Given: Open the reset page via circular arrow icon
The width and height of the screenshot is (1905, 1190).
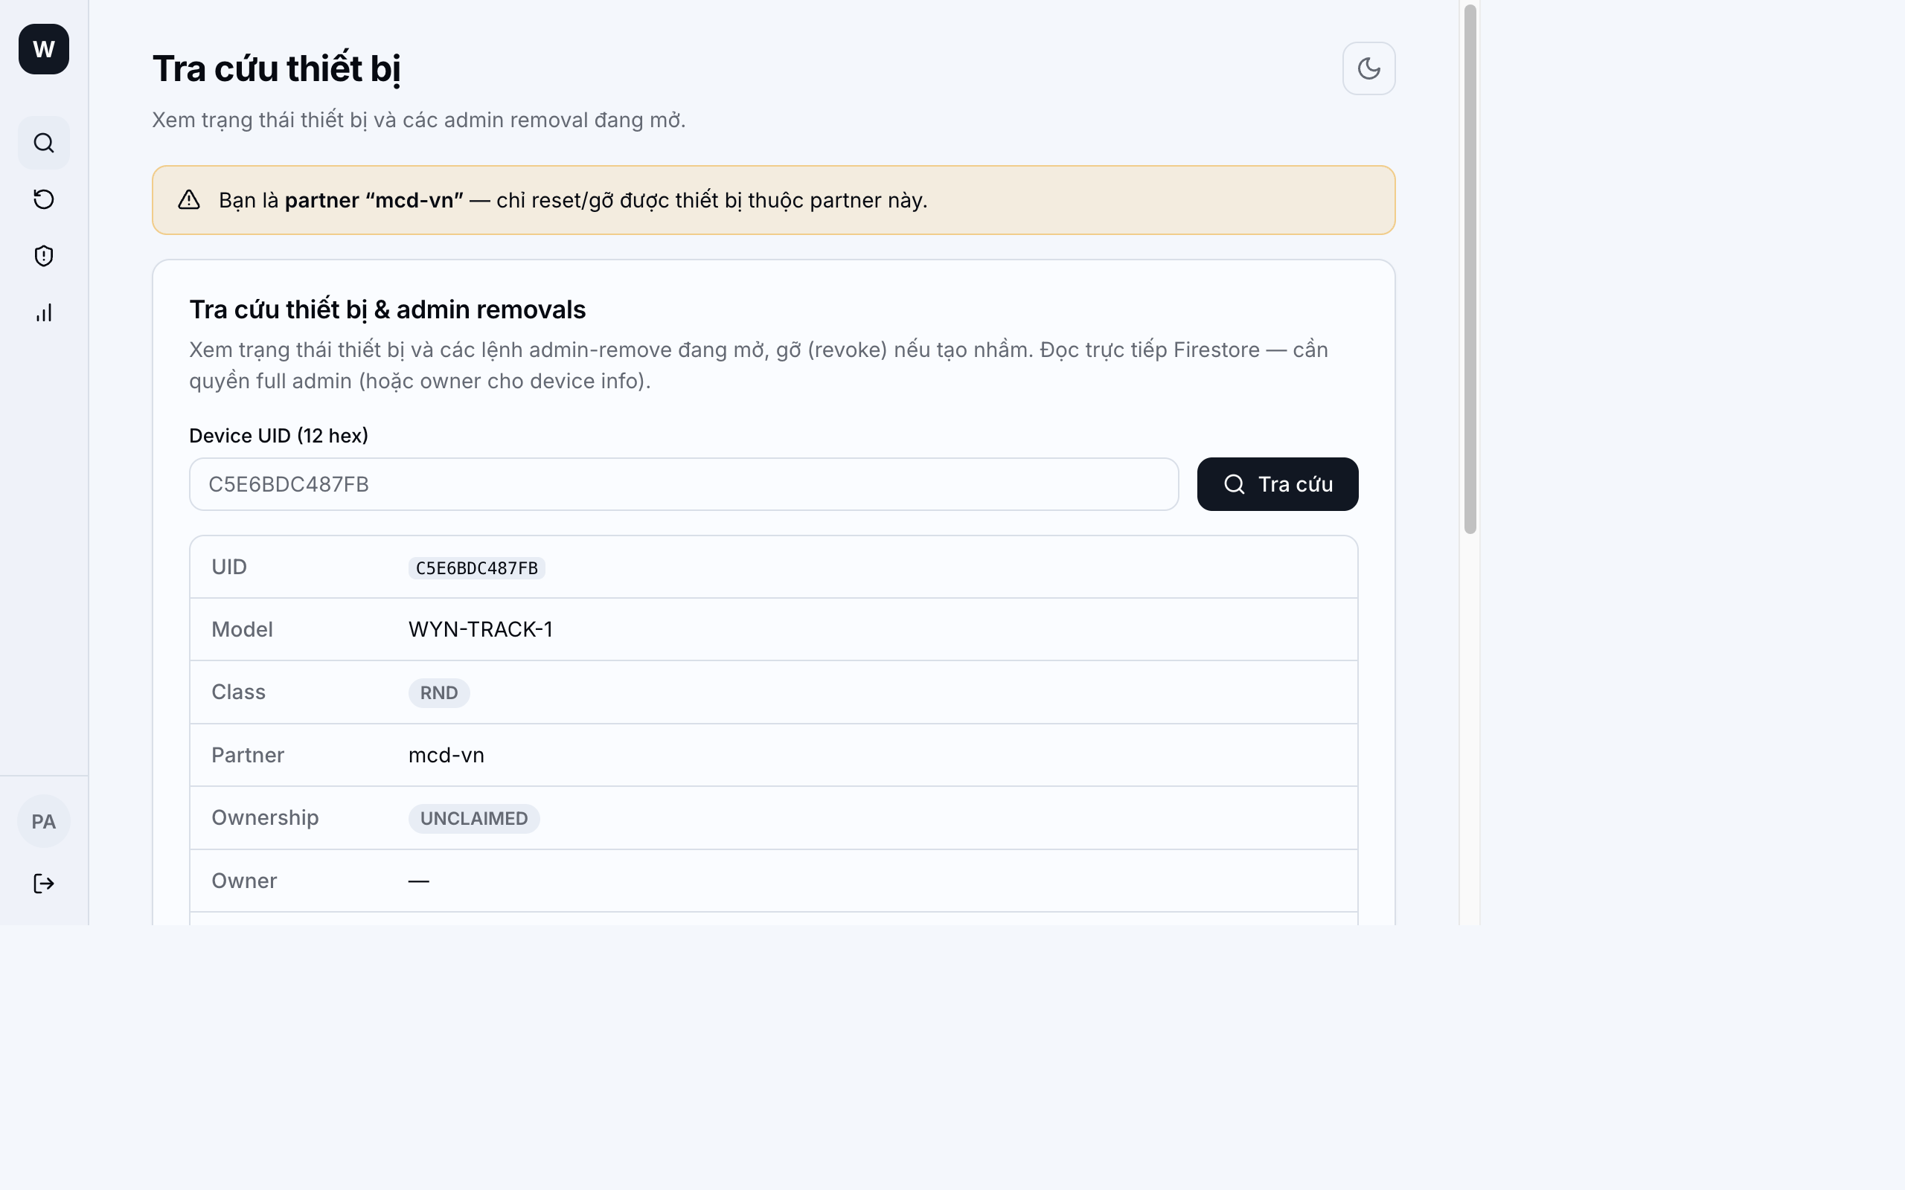Looking at the screenshot, I should 44,199.
